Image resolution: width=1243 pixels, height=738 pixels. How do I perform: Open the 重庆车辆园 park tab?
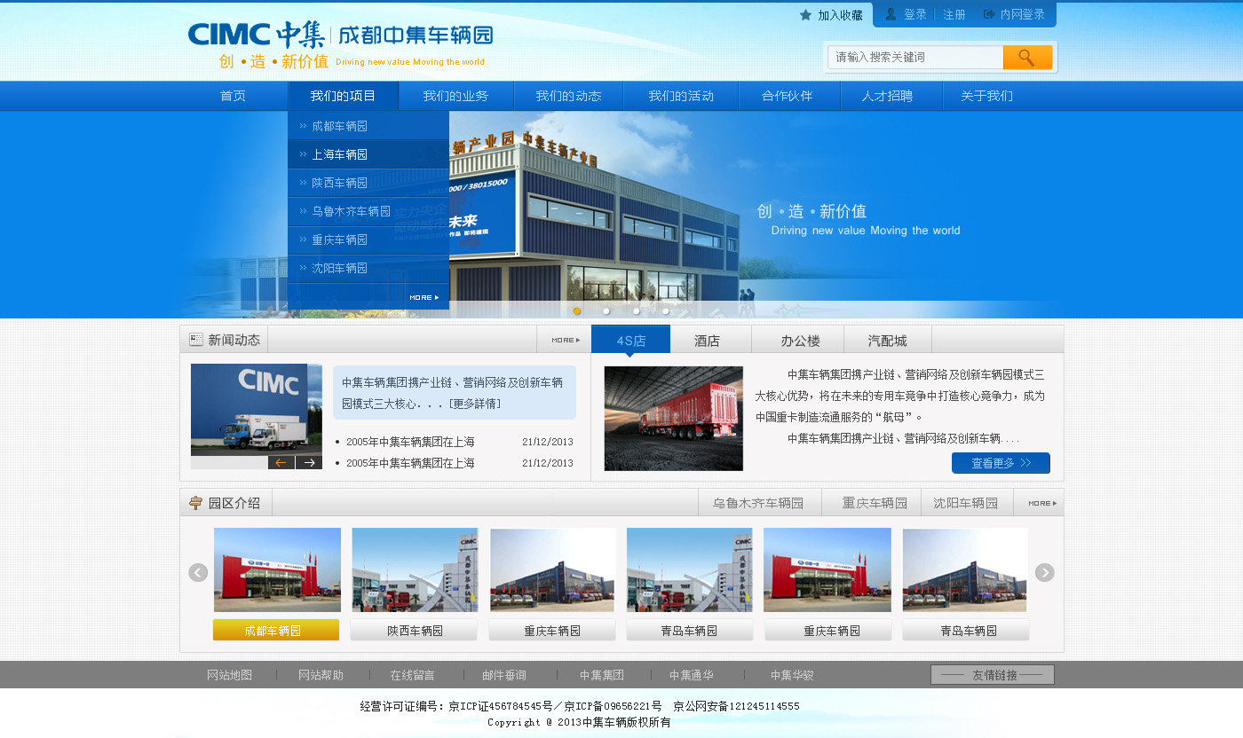[875, 503]
